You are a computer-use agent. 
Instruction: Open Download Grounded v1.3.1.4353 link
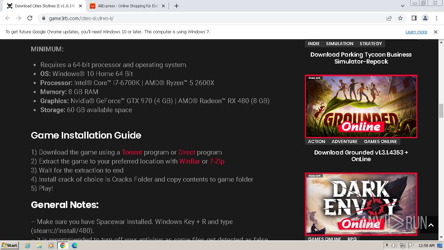[x=361, y=156]
